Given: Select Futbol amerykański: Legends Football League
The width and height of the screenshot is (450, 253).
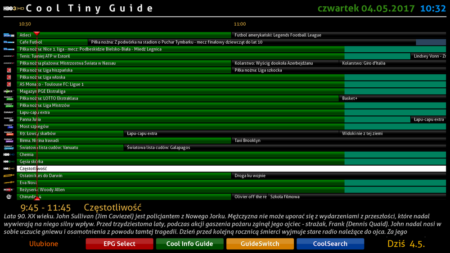Looking at the screenshot, I should [339, 35].
